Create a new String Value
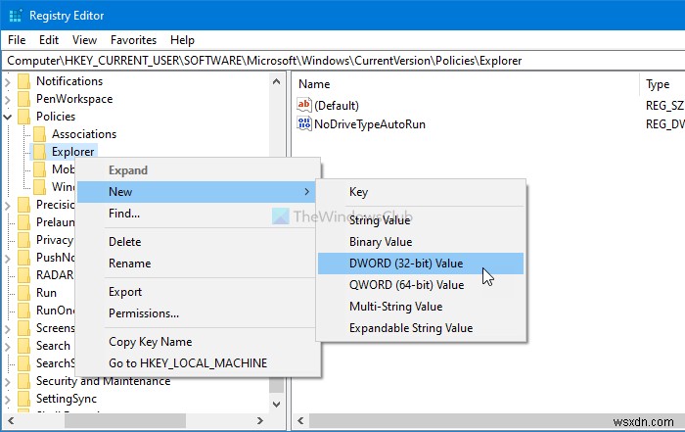Viewport: 685px width, 432px height. tap(421, 220)
